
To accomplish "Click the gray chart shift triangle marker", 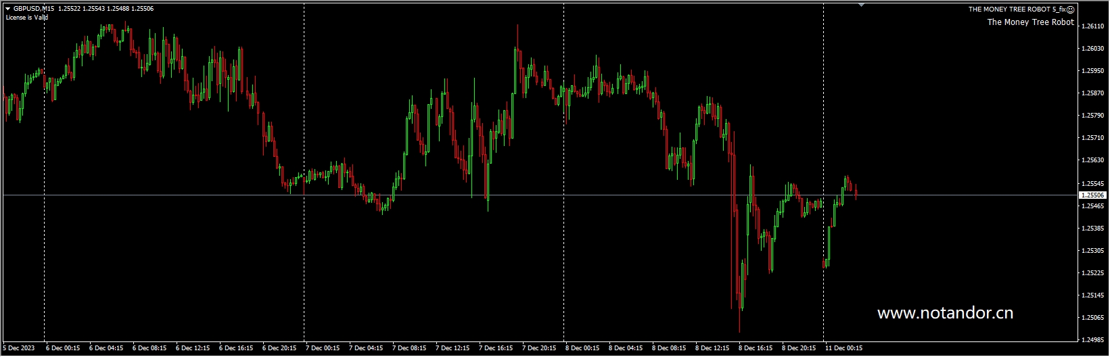I will pyautogui.click(x=861, y=4).
